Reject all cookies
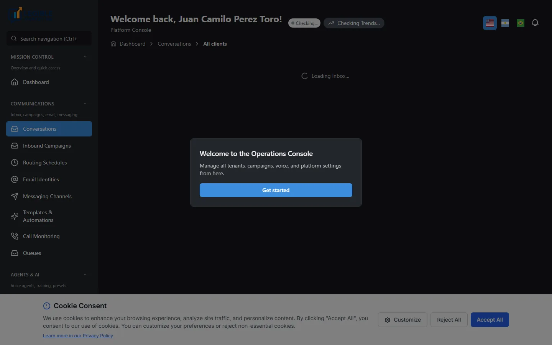The image size is (552, 345). pyautogui.click(x=449, y=320)
